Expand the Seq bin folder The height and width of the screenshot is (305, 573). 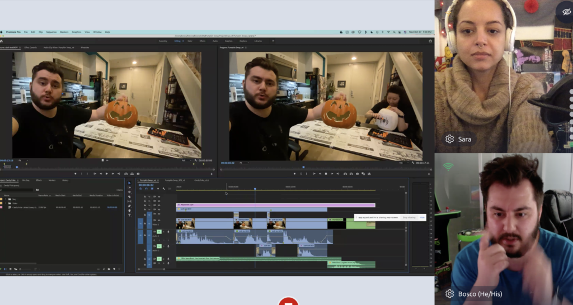(x=5, y=199)
